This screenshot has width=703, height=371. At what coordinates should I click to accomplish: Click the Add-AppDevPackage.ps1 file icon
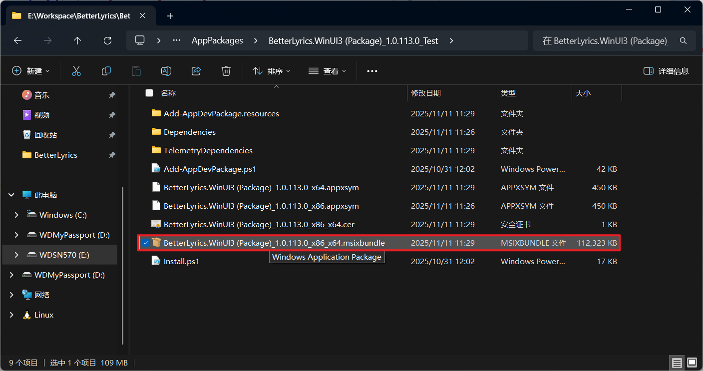156,169
